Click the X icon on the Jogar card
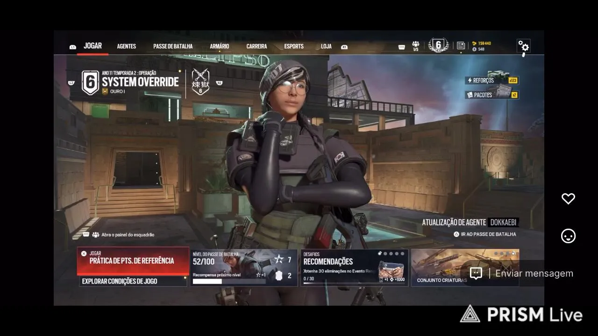 84,253
